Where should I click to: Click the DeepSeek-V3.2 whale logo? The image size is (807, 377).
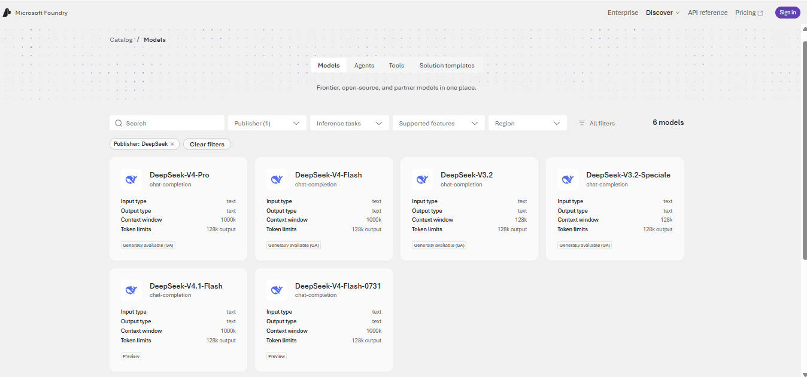[422, 179]
